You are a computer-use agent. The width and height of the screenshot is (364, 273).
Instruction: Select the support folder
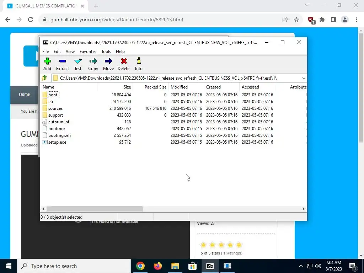pyautogui.click(x=55, y=115)
